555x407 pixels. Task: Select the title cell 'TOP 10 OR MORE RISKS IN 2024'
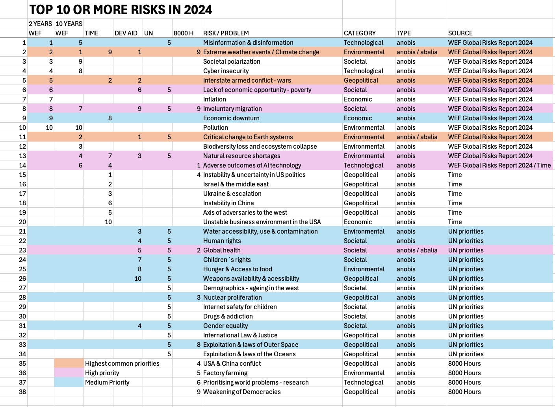(x=121, y=9)
